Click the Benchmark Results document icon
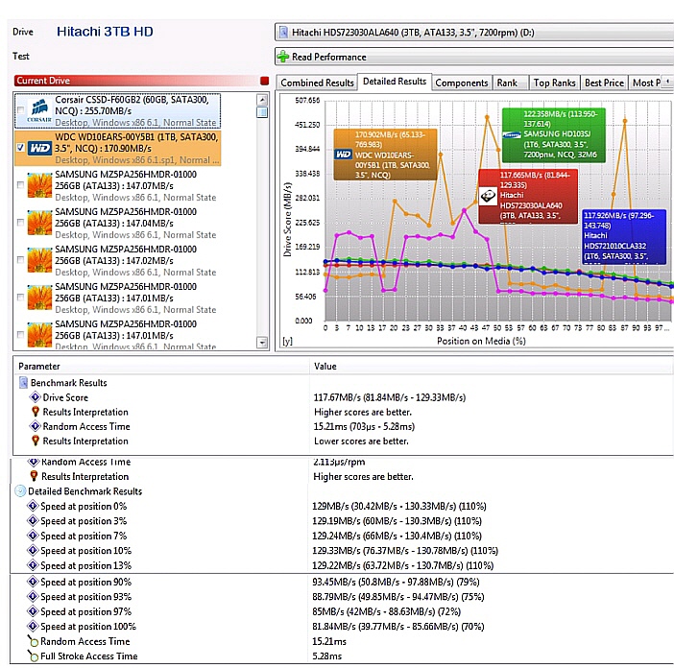This screenshot has width=674, height=668. point(23,382)
